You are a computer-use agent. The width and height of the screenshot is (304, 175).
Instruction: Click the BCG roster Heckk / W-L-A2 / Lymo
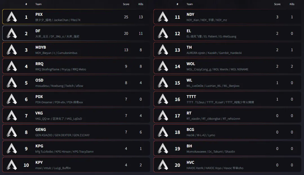coord(201,135)
